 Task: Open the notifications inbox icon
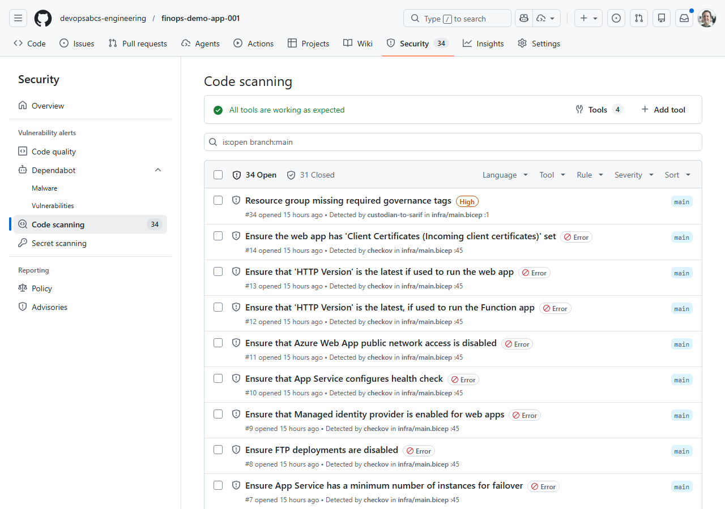click(684, 18)
